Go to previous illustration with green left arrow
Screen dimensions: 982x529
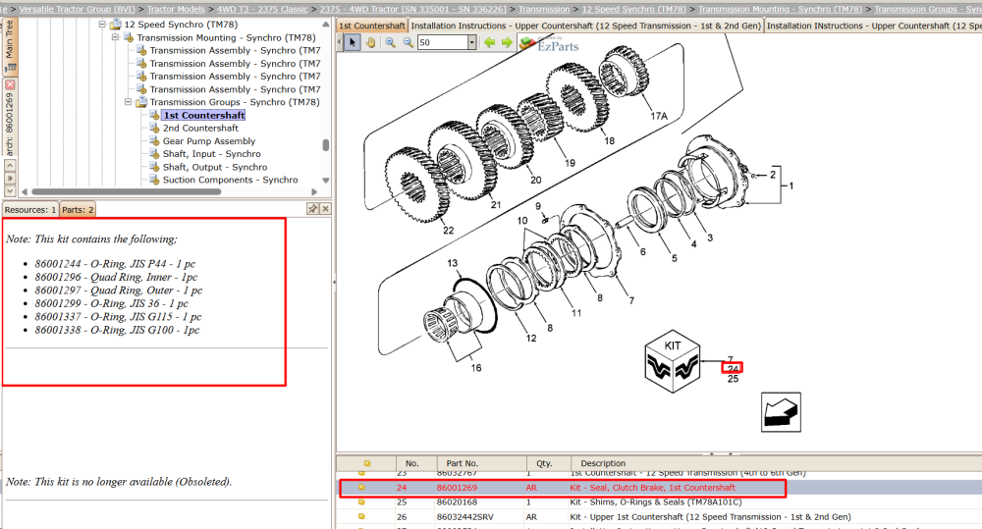click(x=489, y=42)
